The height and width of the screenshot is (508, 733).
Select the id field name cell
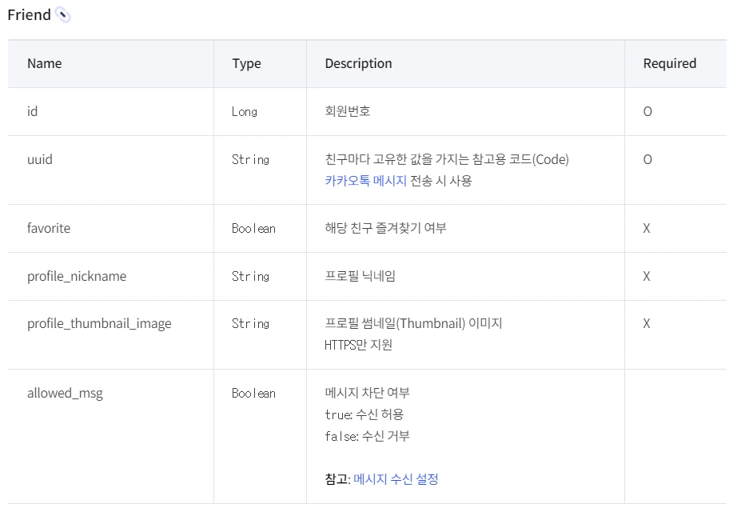point(33,112)
